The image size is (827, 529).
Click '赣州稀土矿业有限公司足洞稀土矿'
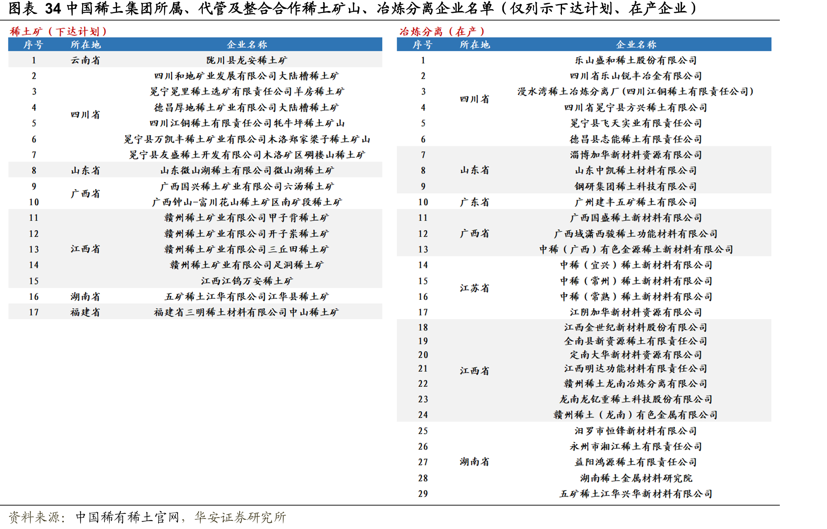point(247,265)
